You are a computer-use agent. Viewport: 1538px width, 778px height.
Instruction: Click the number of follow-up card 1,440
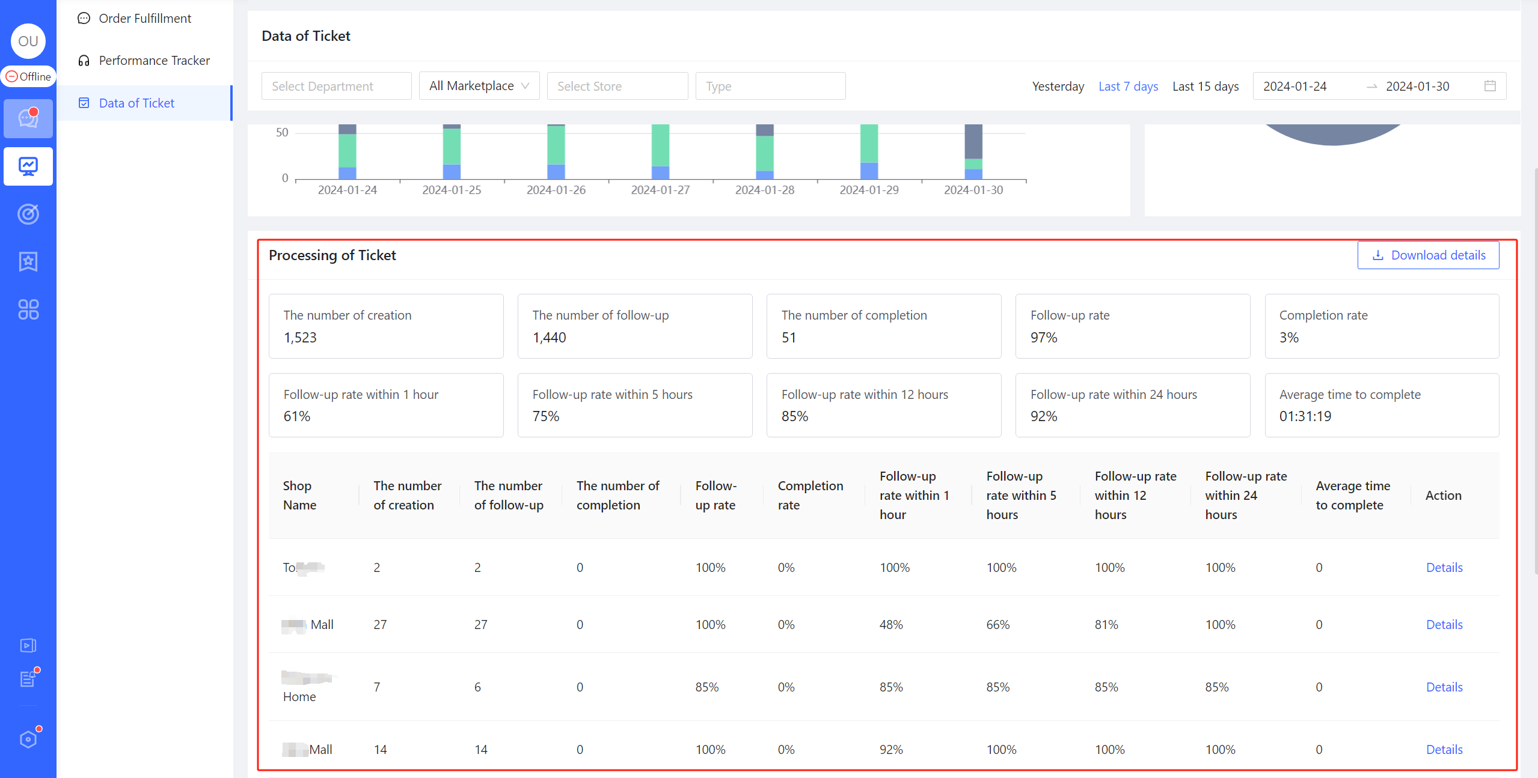tap(635, 326)
